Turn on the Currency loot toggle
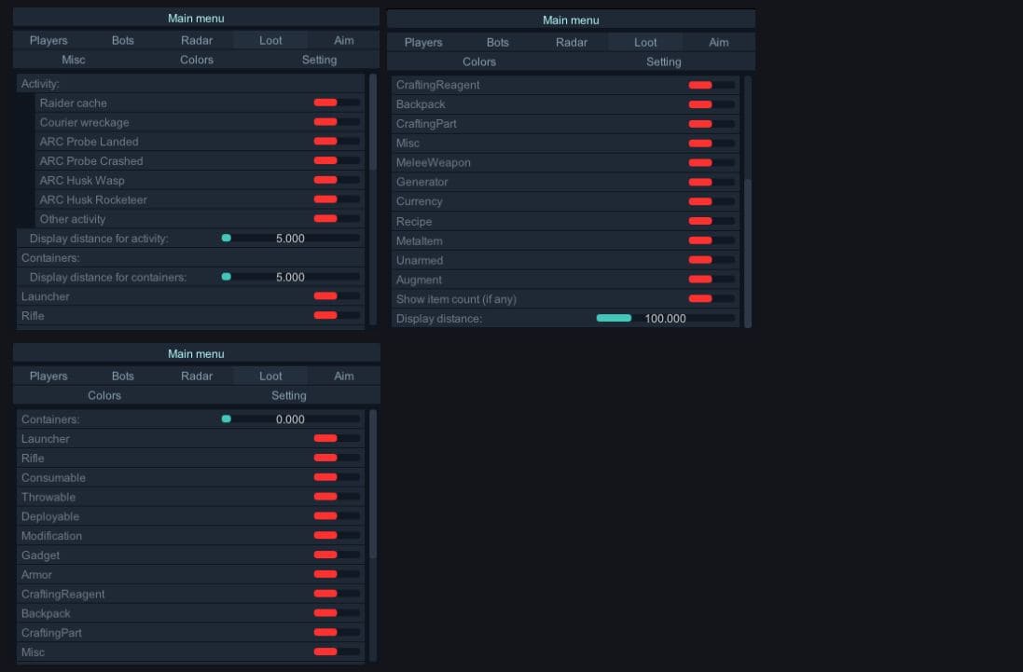Image resolution: width=1023 pixels, height=672 pixels. coord(711,201)
